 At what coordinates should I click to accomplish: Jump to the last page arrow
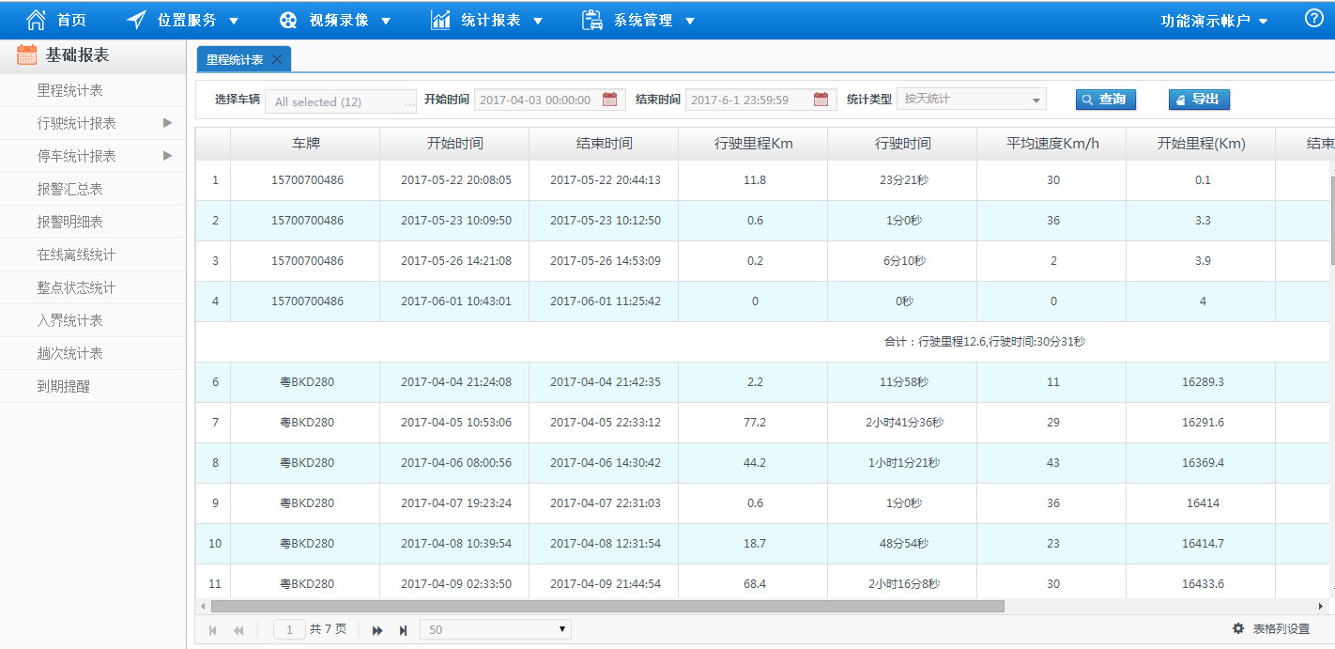tap(403, 630)
